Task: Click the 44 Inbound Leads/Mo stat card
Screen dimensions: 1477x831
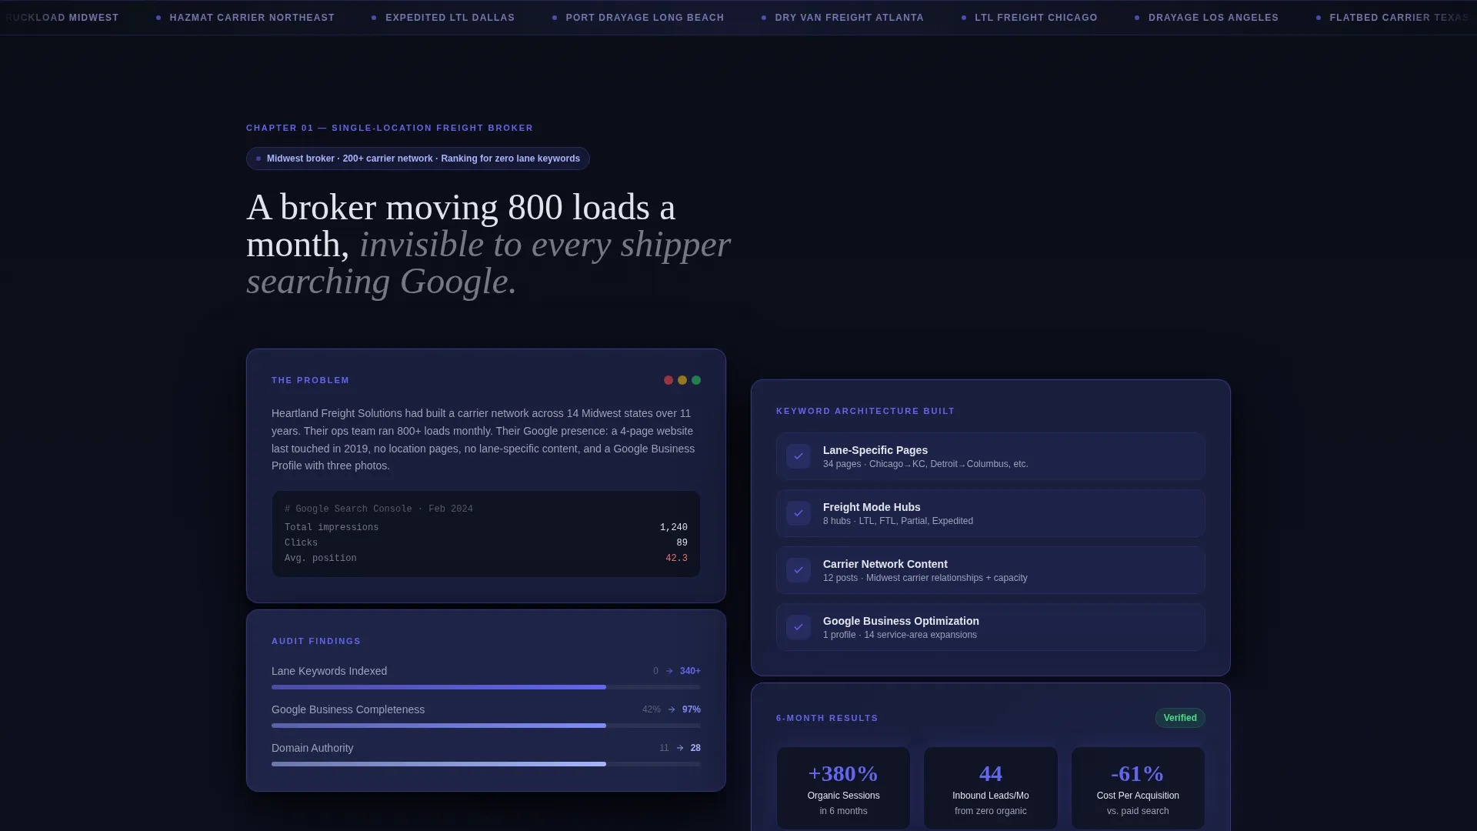Action: point(991,788)
